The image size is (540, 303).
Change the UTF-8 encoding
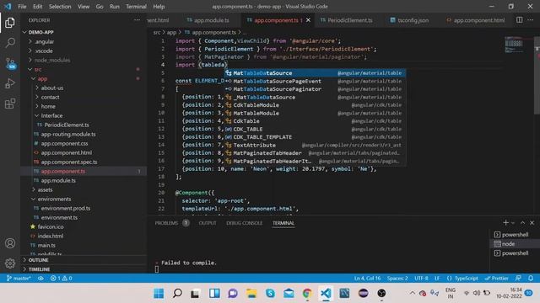point(421,279)
